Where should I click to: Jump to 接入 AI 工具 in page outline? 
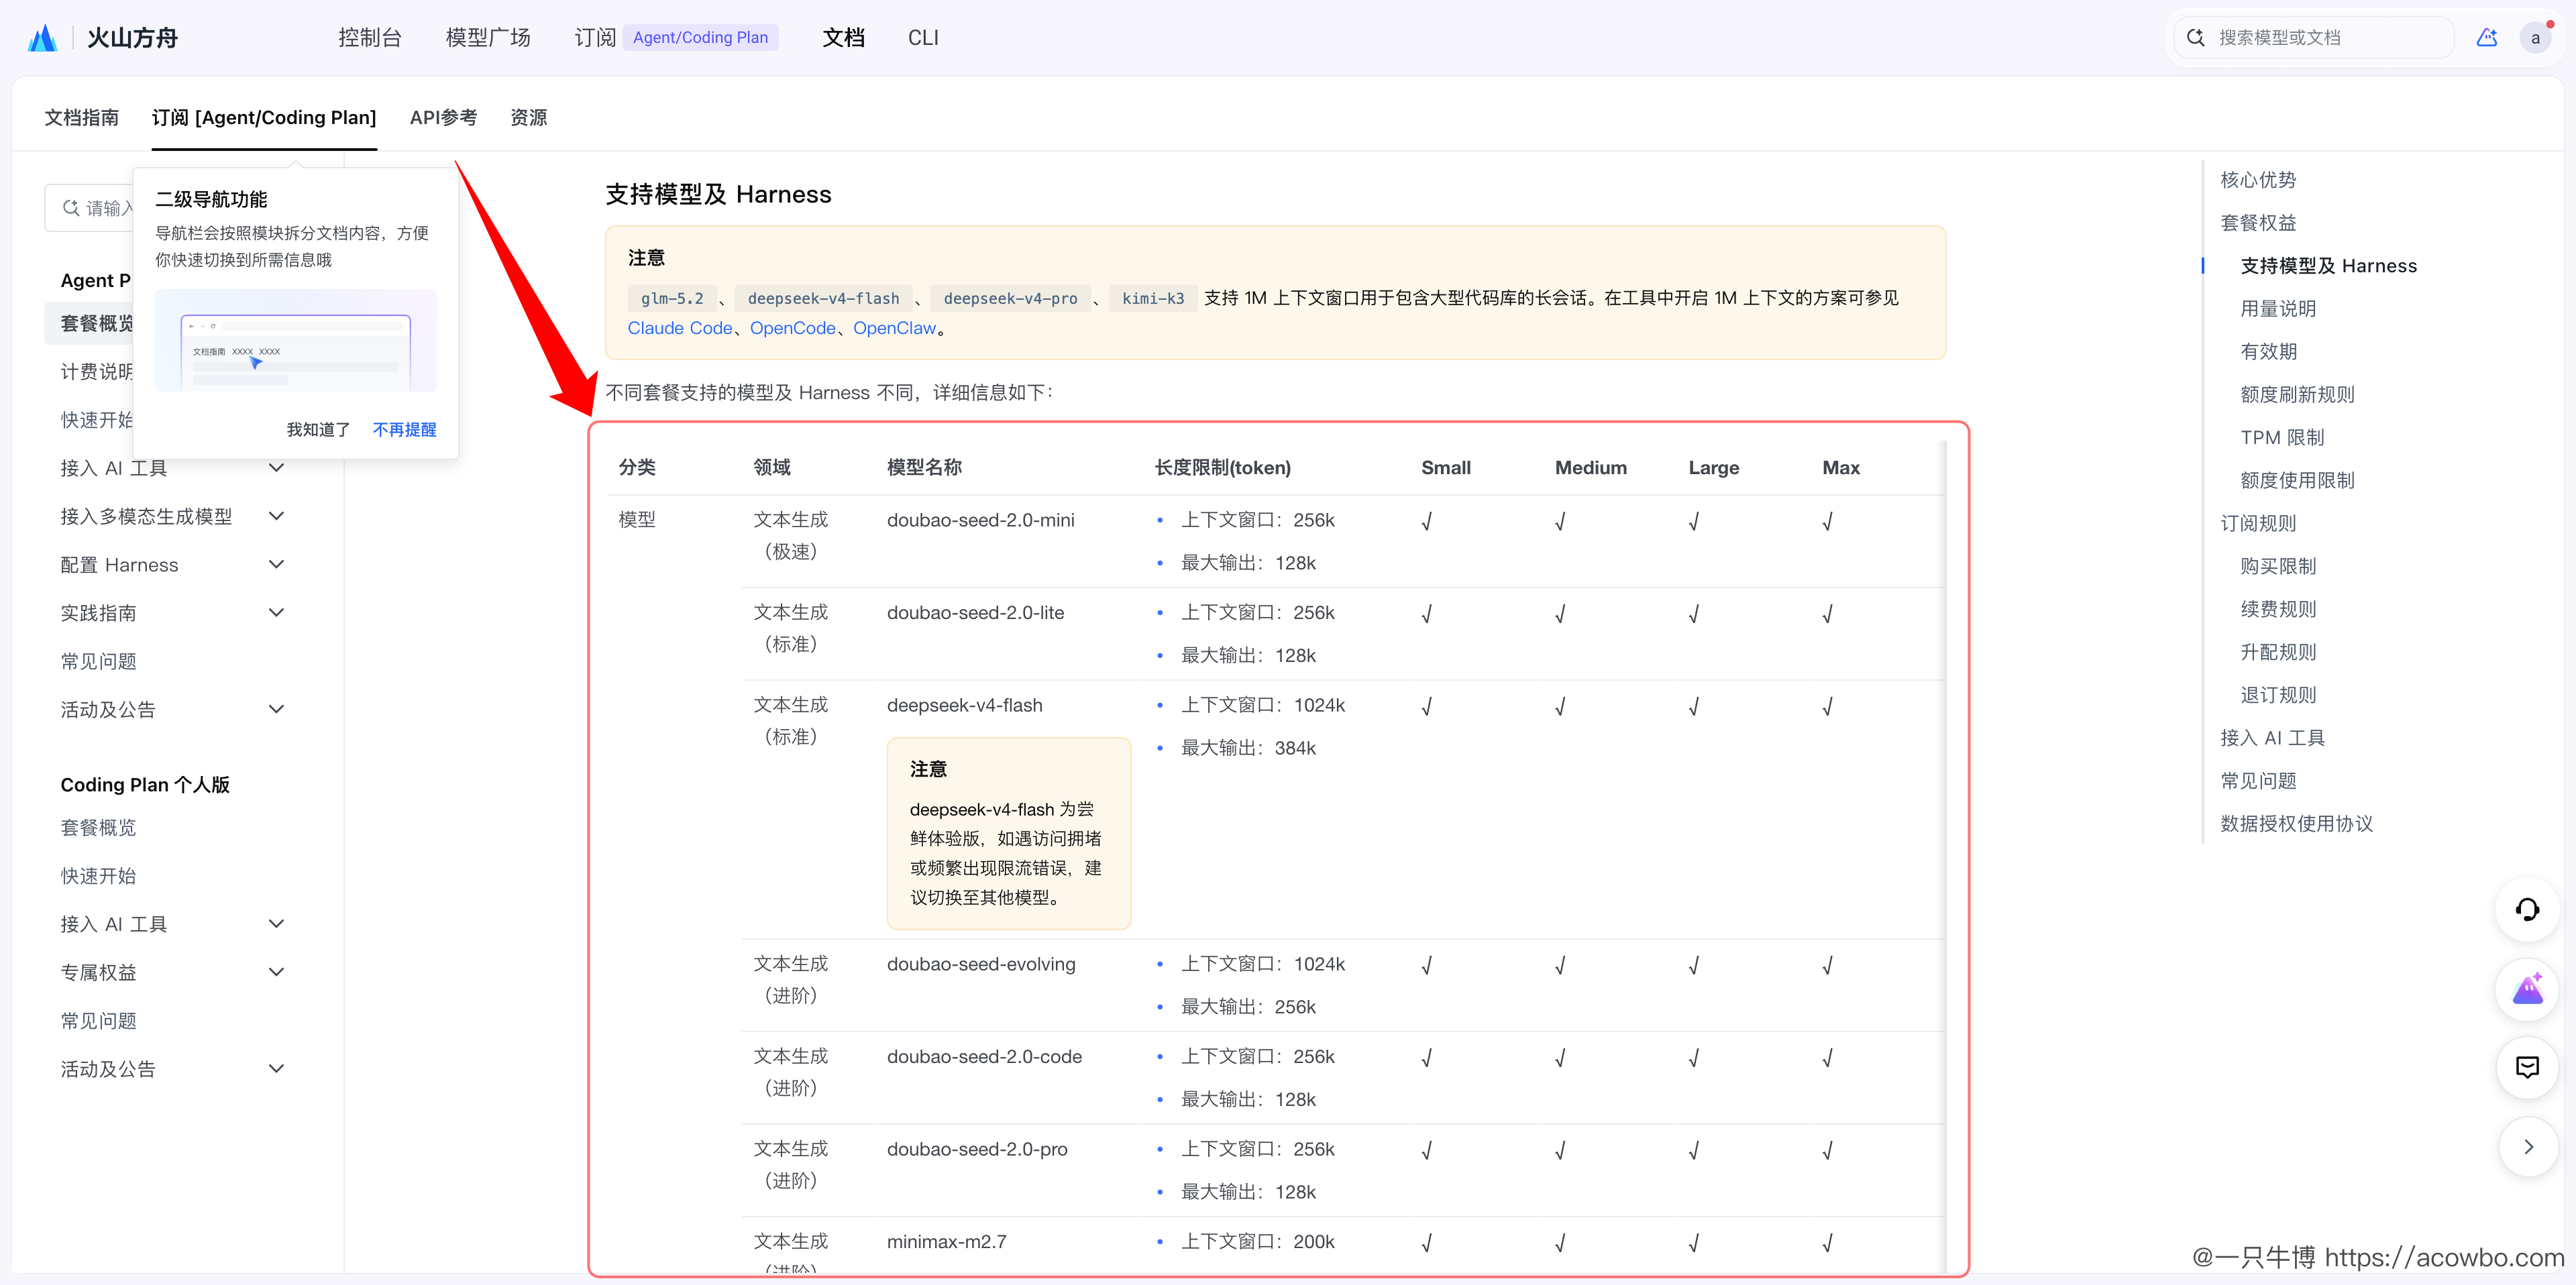2272,738
